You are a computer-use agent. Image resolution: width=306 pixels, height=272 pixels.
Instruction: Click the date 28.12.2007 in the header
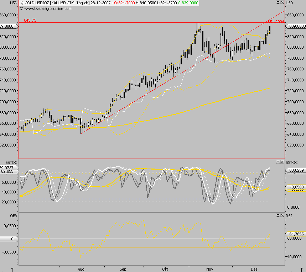100,3
